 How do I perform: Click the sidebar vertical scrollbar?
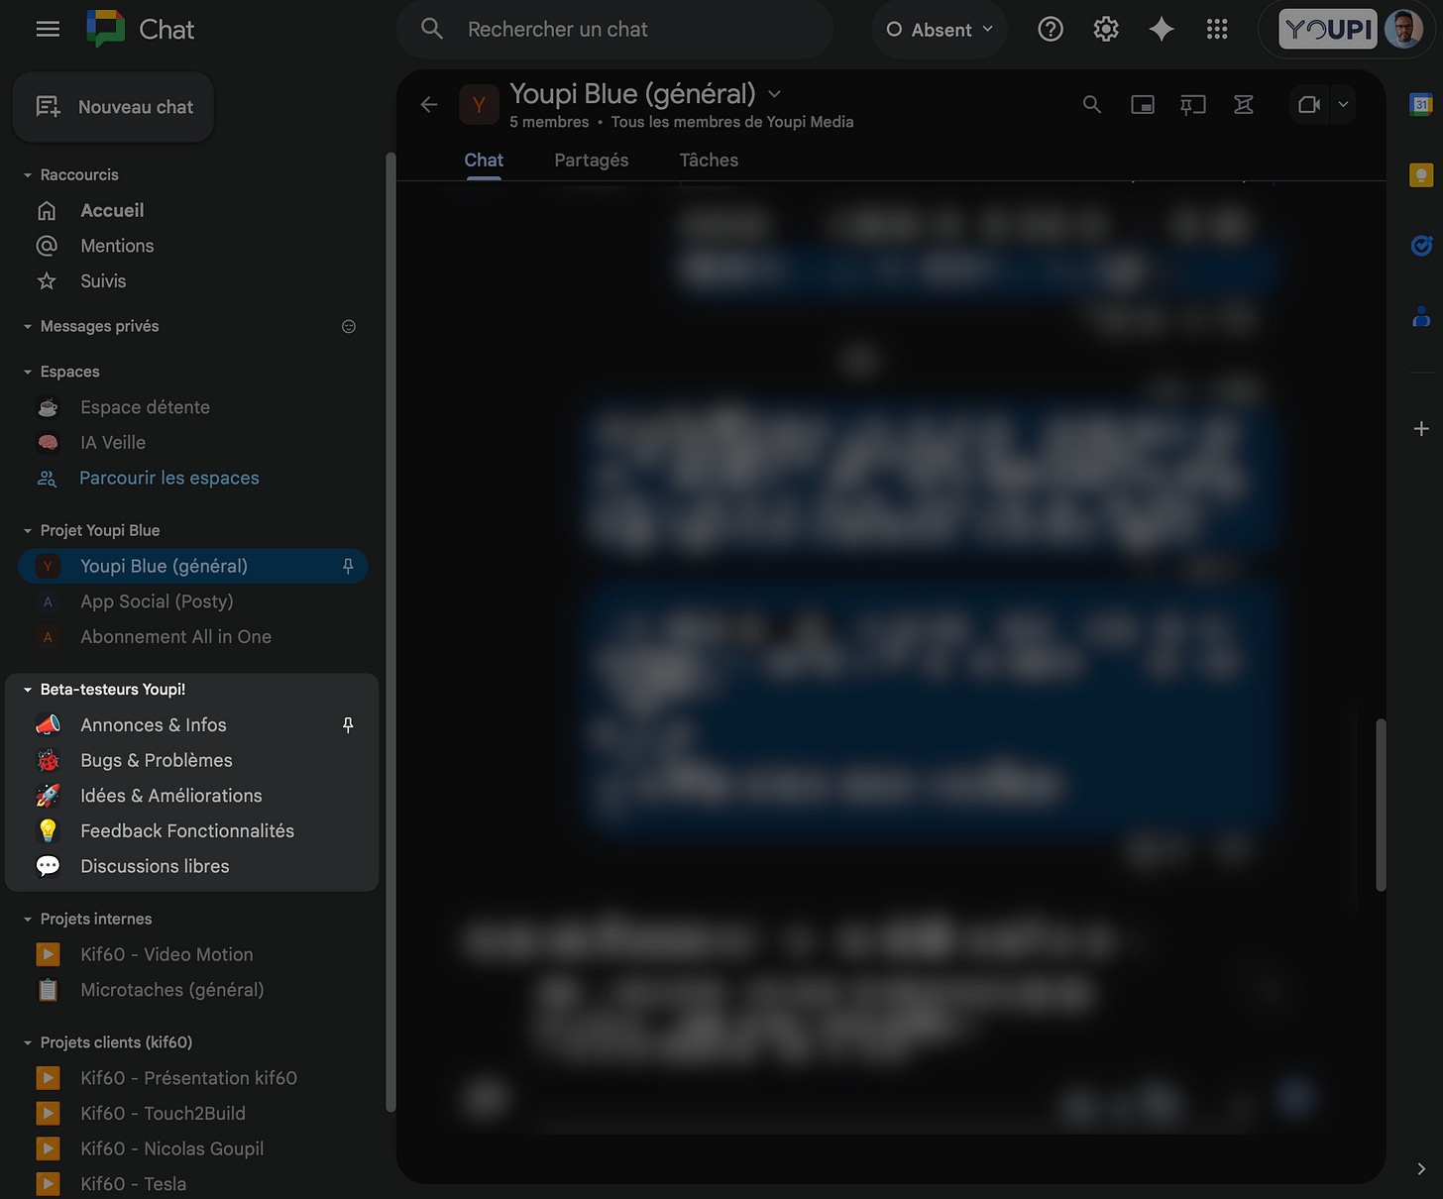point(389,632)
